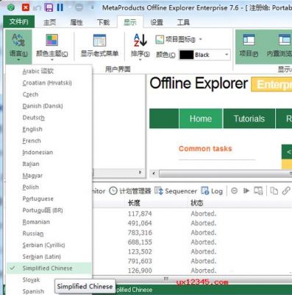Click the play arrow icon in lower toolbar

246,191
